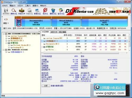Click 文件系统 column header

pyautogui.click(x=78, y=35)
